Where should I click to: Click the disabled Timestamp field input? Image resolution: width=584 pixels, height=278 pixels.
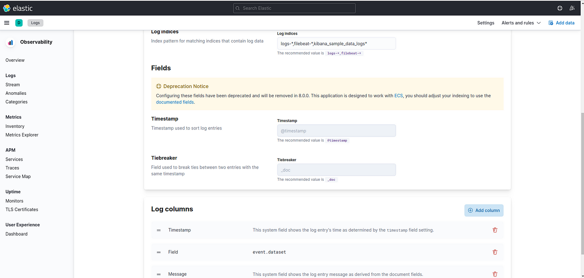(336, 131)
